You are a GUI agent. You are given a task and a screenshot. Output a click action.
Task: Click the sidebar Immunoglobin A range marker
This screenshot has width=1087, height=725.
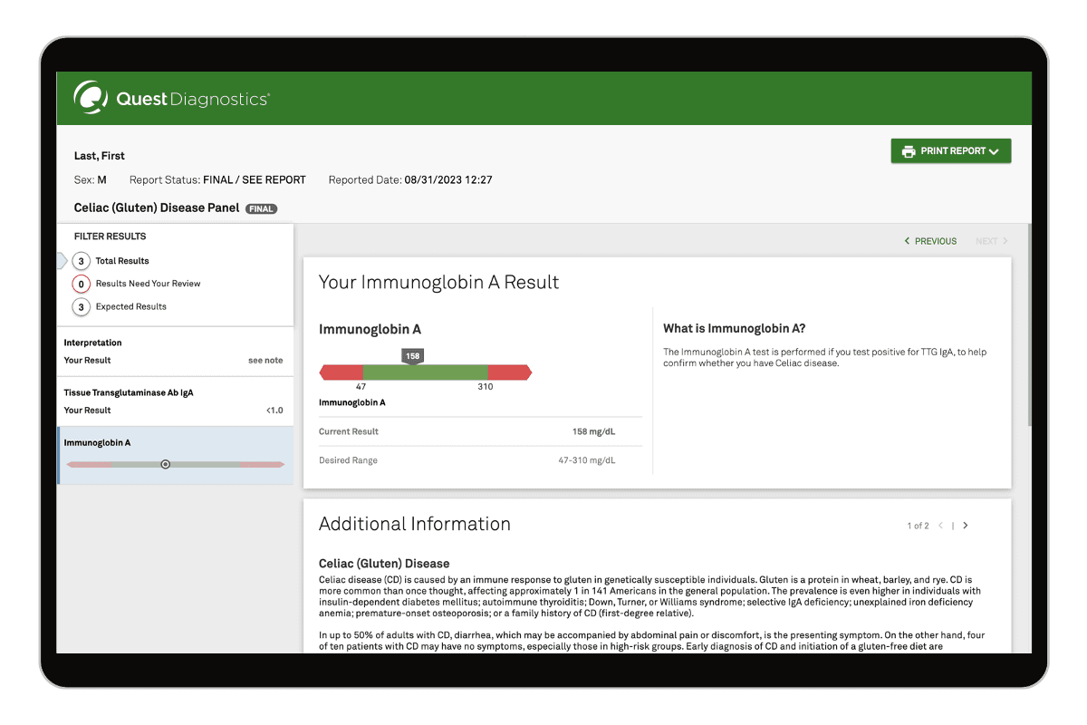tap(165, 464)
